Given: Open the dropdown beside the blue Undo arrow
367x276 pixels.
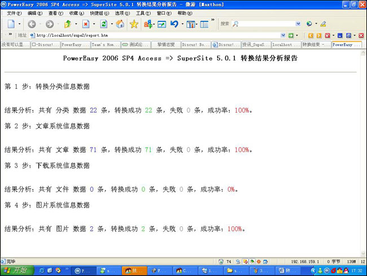Looking at the screenshot, I should click(182, 24).
